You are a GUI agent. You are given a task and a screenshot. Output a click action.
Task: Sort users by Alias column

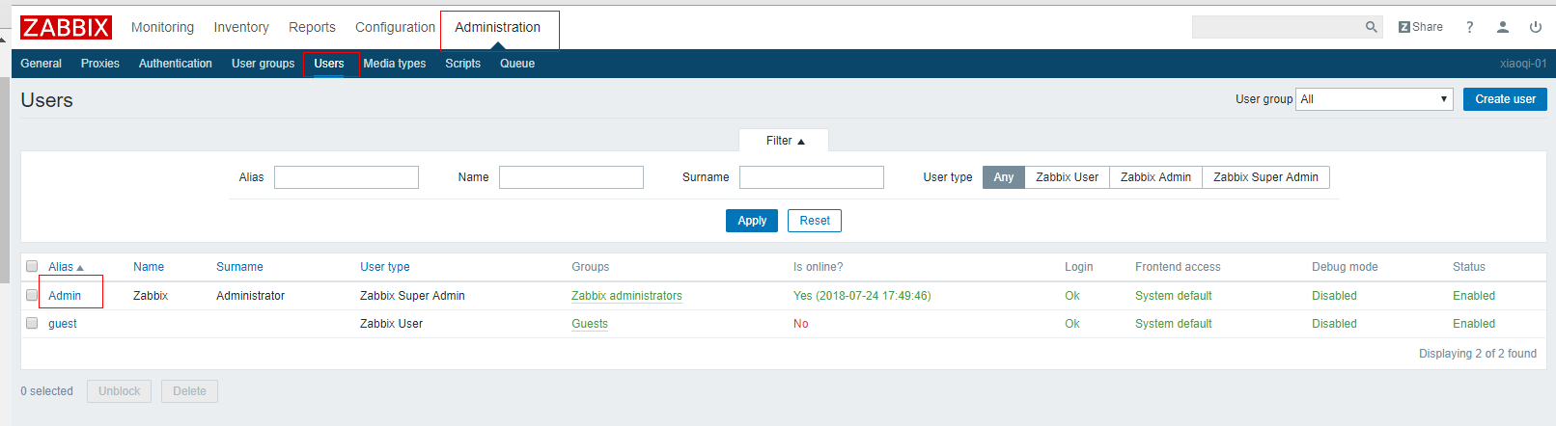(66, 267)
